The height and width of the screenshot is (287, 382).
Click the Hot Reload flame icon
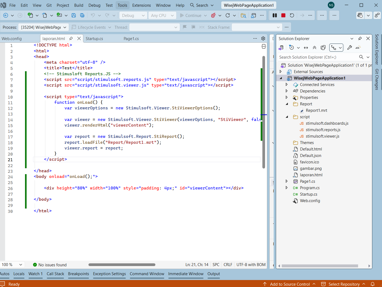pos(213,16)
